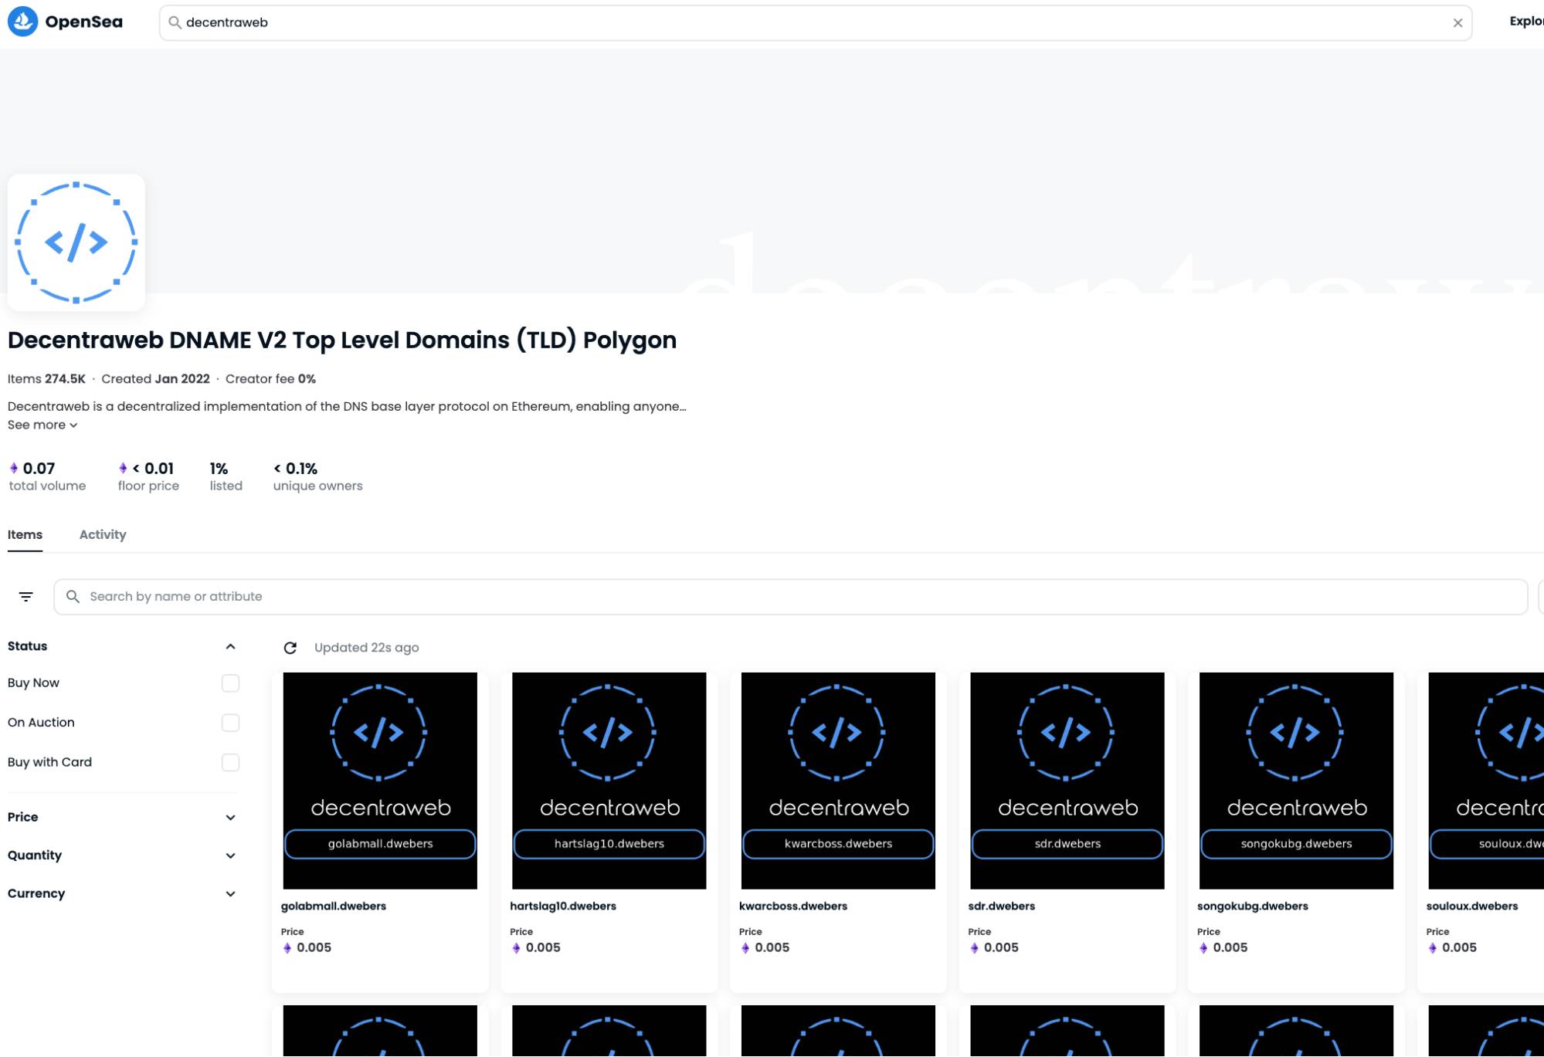Viewport: 1544px width, 1057px height.
Task: Toggle the filter sidebar icon
Action: click(26, 597)
